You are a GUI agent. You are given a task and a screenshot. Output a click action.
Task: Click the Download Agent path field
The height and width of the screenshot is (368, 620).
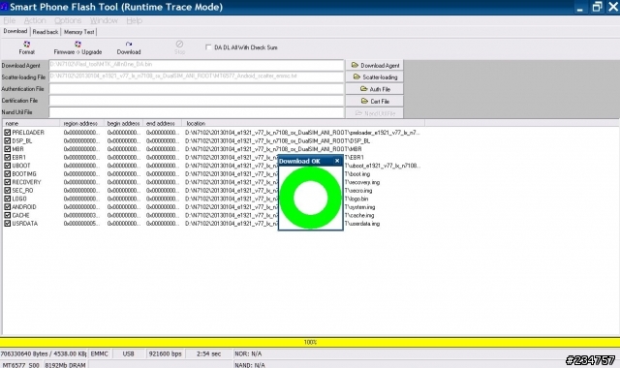(197, 65)
